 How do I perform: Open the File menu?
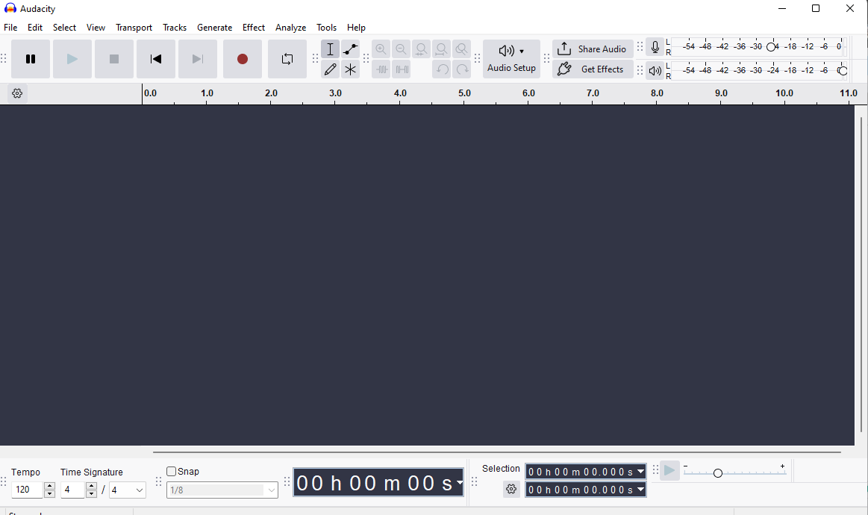coord(10,27)
